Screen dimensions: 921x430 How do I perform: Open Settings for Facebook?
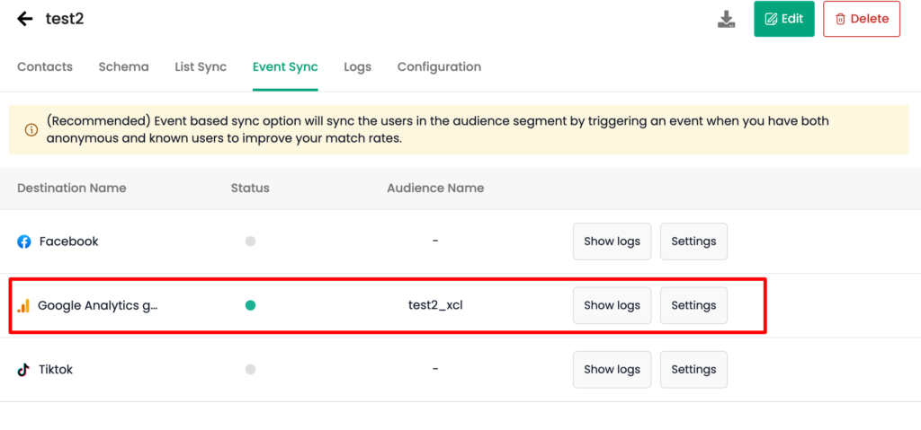point(693,241)
